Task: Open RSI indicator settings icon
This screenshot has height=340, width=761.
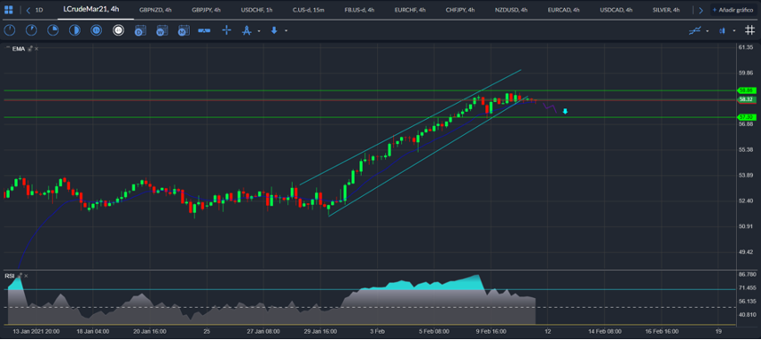Action: tap(20, 276)
